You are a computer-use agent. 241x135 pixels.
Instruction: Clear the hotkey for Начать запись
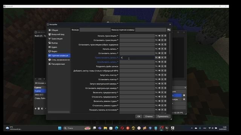(159, 49)
